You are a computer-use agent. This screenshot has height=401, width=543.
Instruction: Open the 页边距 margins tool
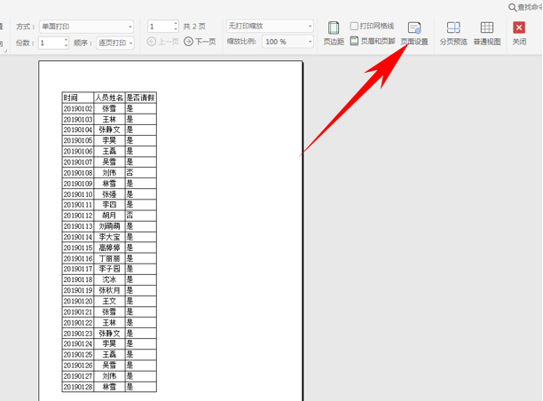(334, 34)
